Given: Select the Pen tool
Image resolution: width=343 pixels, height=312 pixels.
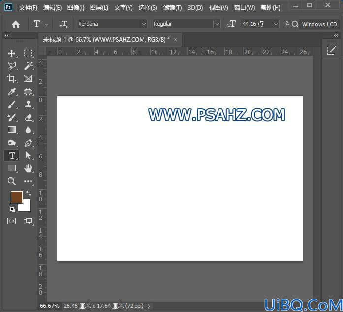Looking at the screenshot, I should click(28, 143).
